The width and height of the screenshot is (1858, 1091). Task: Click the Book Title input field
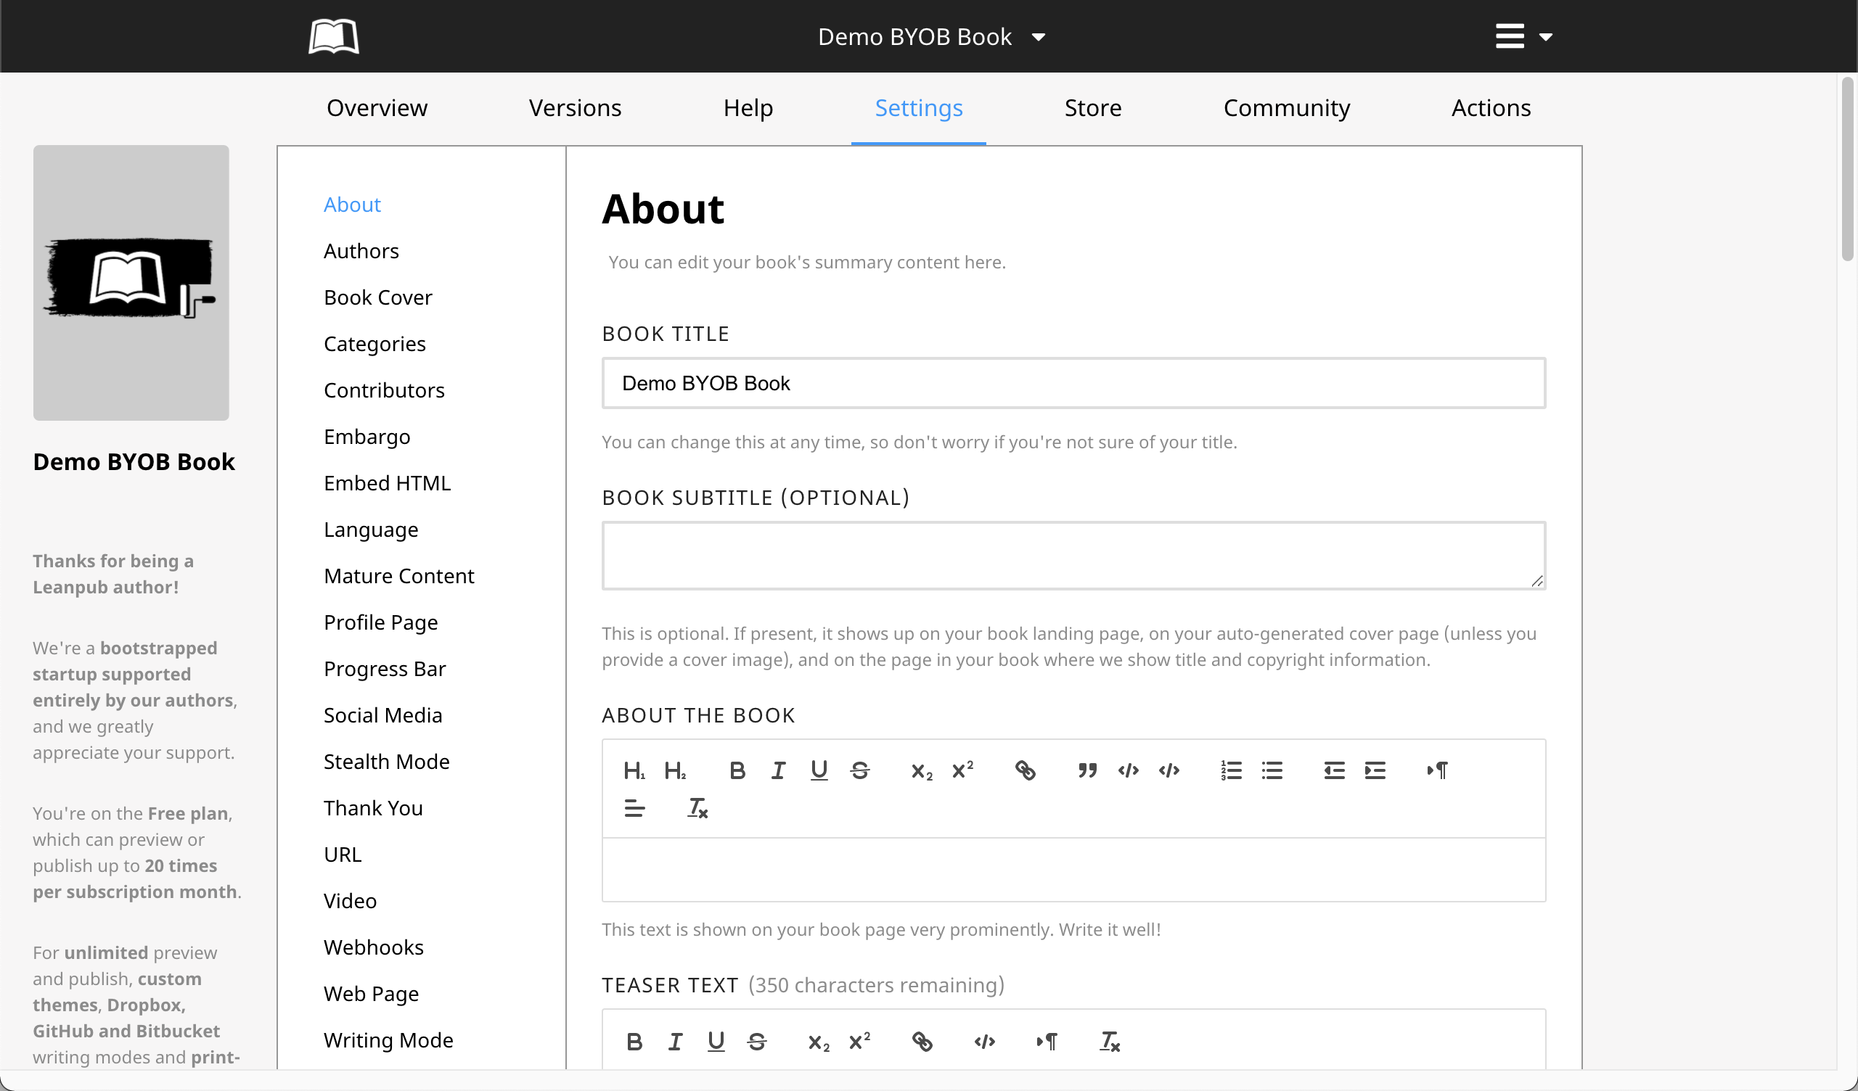coord(1073,383)
